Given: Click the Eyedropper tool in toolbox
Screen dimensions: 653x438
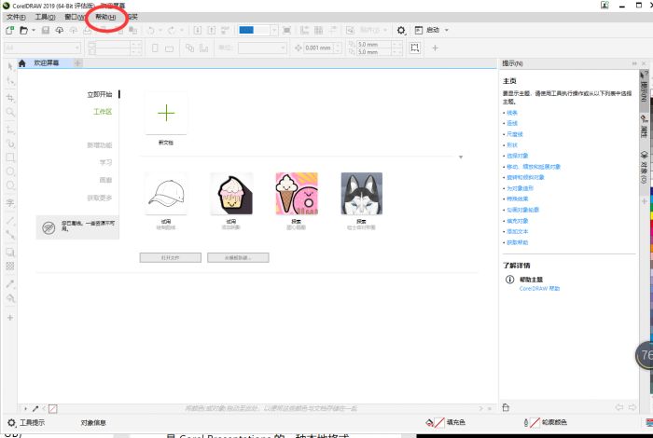Looking at the screenshot, I should (10, 282).
